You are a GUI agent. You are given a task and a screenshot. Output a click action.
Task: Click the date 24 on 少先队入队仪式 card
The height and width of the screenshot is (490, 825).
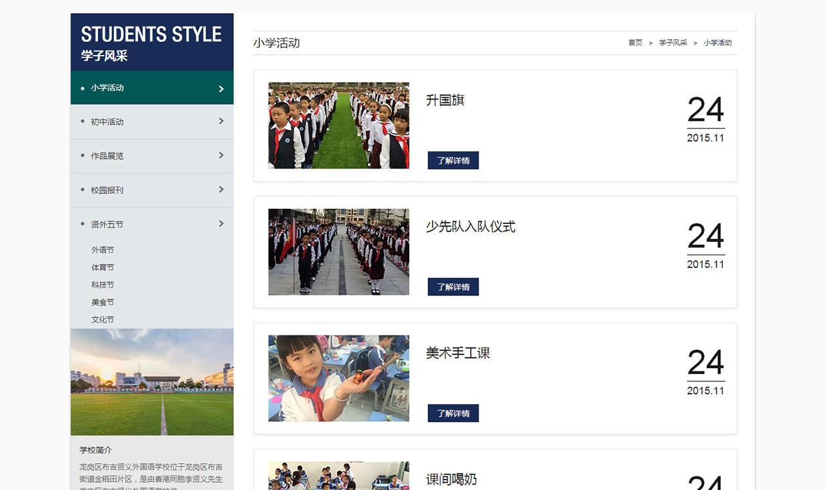pyautogui.click(x=706, y=236)
